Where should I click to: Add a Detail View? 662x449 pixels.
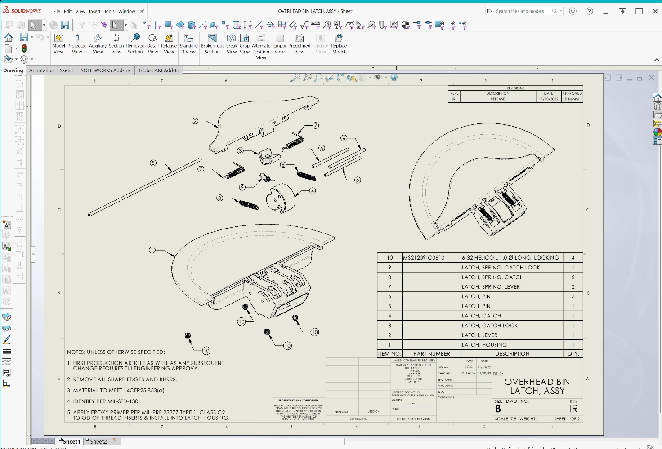click(x=153, y=44)
